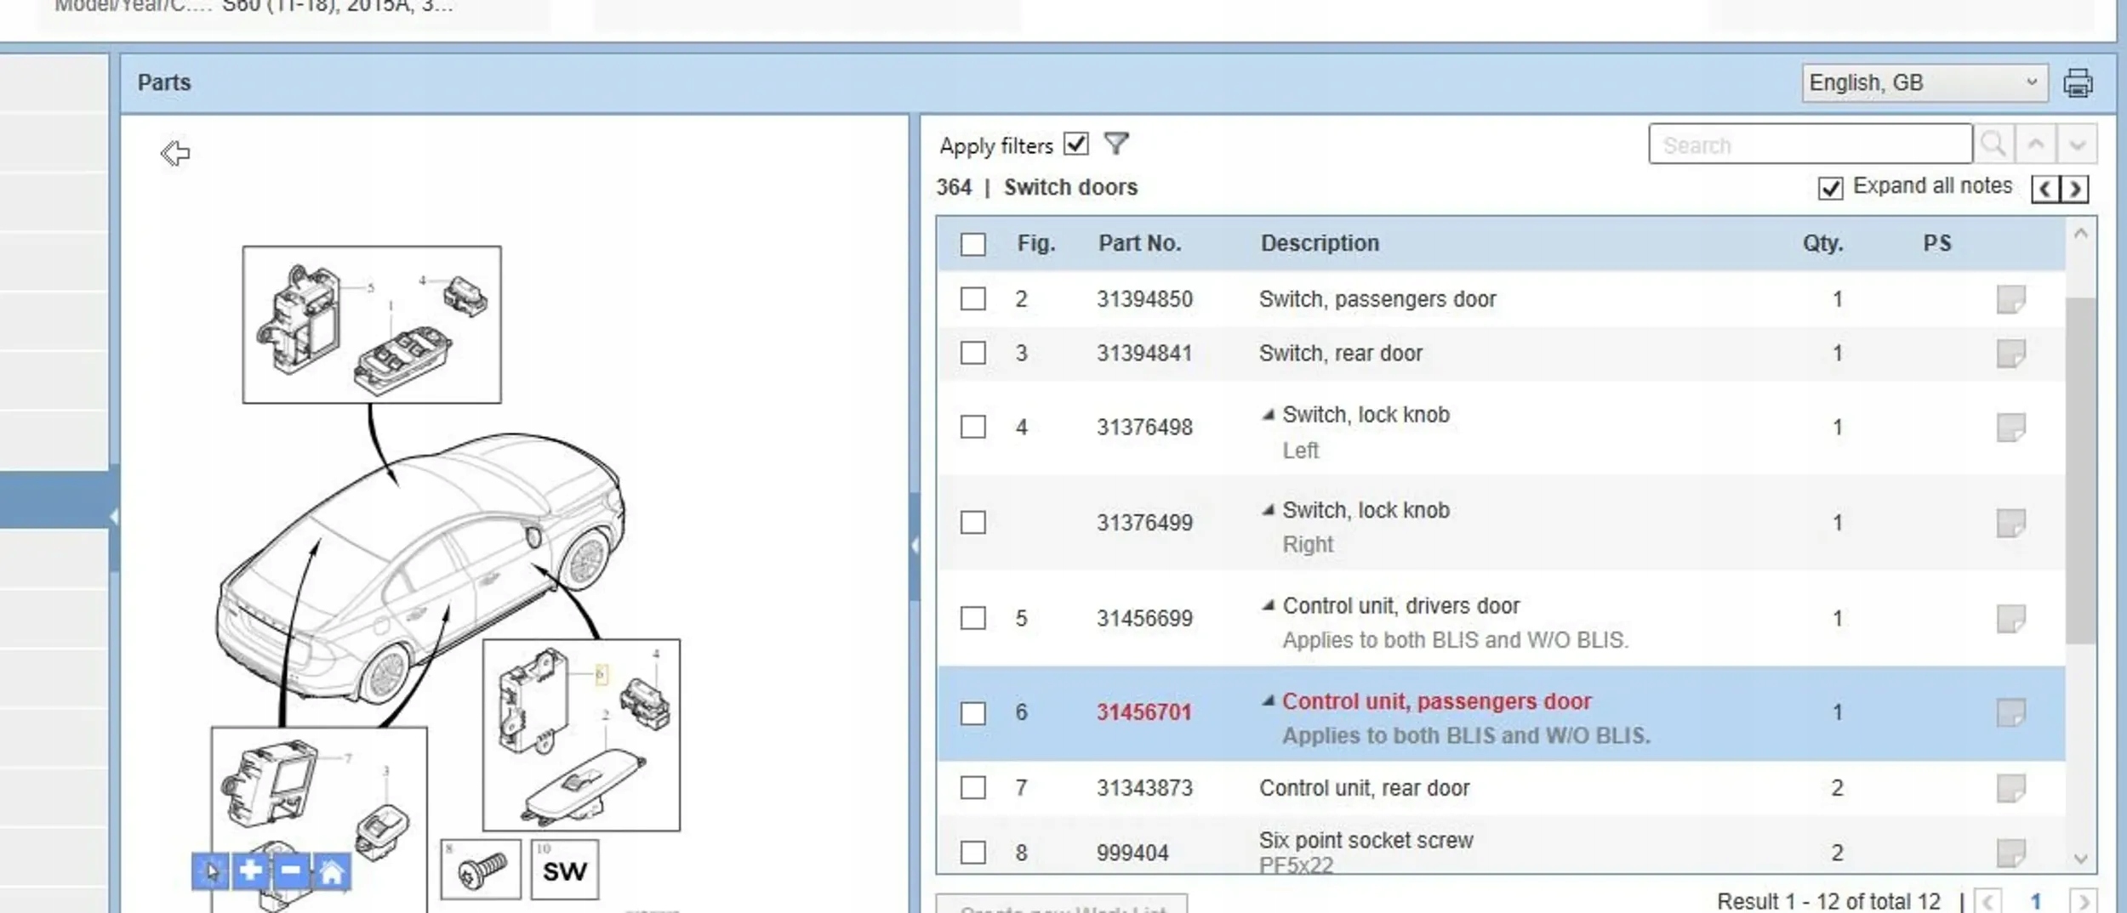Select part number 999404
2127x913 pixels.
(x=1132, y=853)
